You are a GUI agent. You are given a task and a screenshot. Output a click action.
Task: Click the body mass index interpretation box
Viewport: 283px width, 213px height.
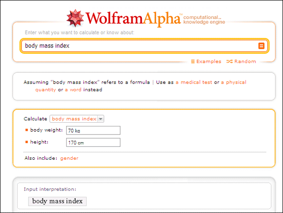point(58,201)
